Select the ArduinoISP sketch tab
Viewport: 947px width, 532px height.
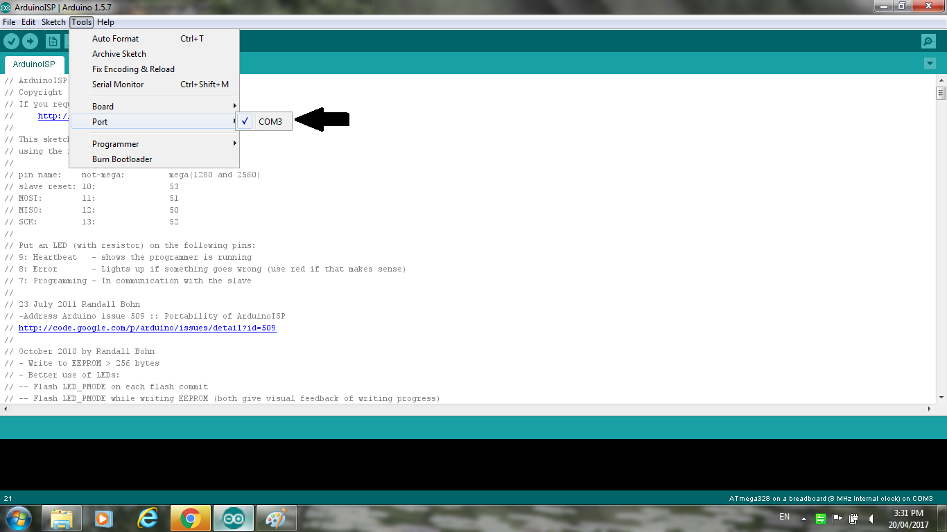[x=34, y=64]
